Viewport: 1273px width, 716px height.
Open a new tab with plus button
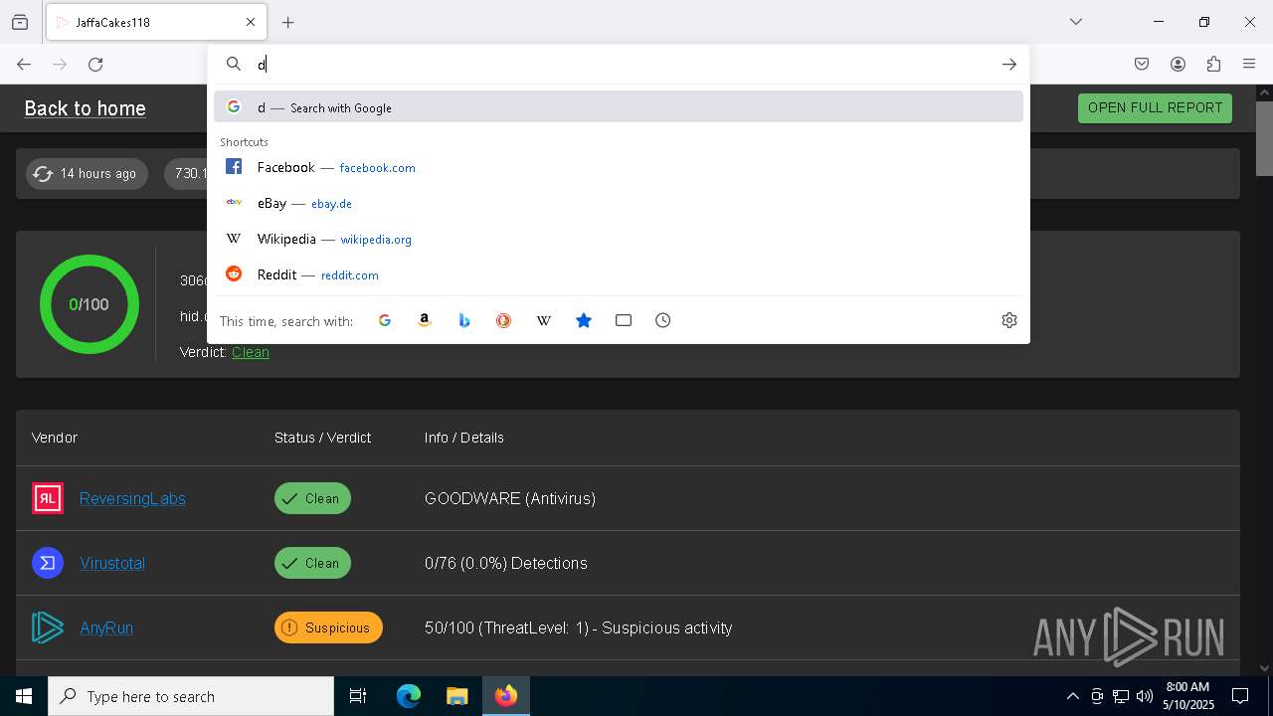click(x=288, y=22)
